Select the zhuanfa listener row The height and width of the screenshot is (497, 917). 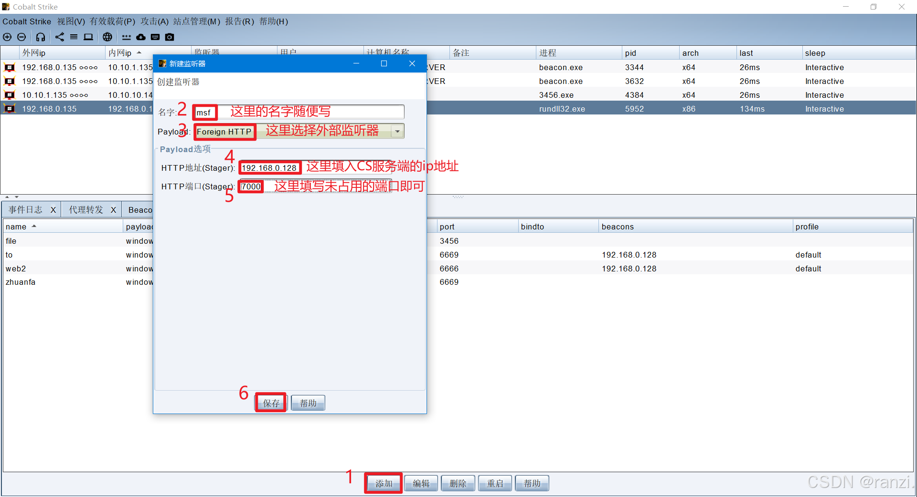[x=458, y=282]
